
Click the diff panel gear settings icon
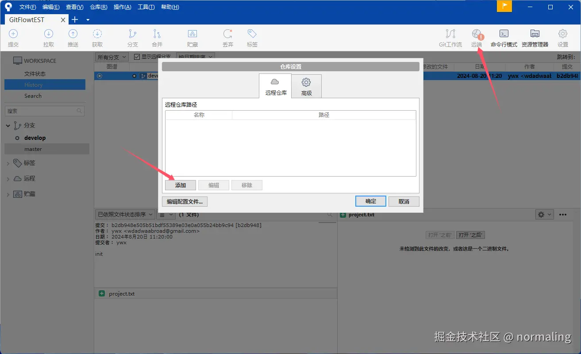click(x=544, y=215)
